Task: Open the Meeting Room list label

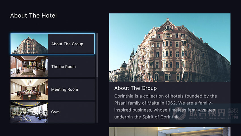Action: 64,89
